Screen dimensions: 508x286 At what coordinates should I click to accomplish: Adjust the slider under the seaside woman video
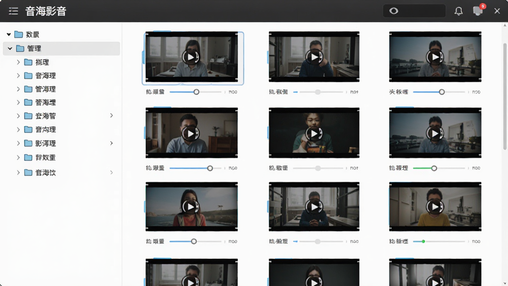[194, 242]
